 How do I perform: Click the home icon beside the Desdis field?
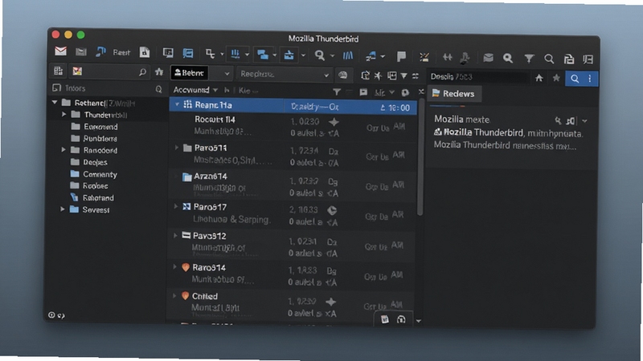539,78
